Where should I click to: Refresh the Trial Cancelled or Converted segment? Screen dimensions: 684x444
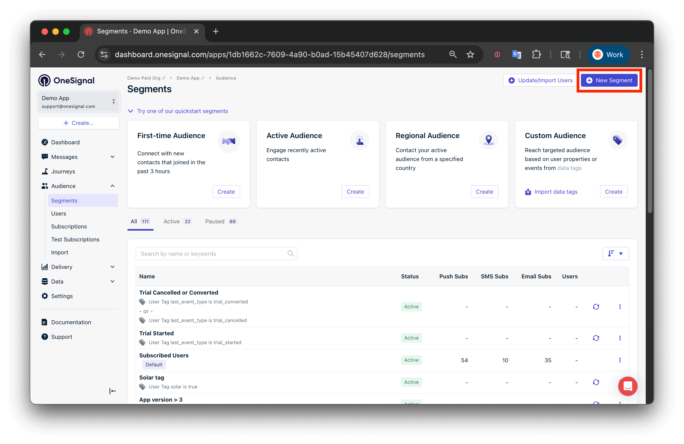click(596, 307)
